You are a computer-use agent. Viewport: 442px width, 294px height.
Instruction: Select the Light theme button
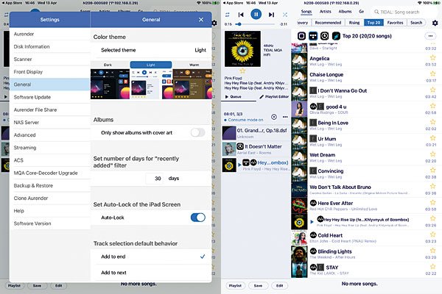point(151,65)
